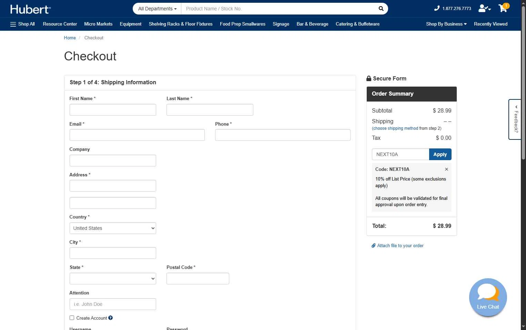Focus the second Address line field
This screenshot has width=526, height=330.
113,203
